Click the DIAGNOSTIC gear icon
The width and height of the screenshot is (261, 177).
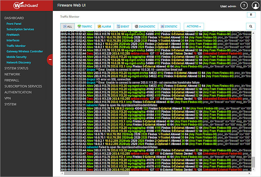click(136, 26)
